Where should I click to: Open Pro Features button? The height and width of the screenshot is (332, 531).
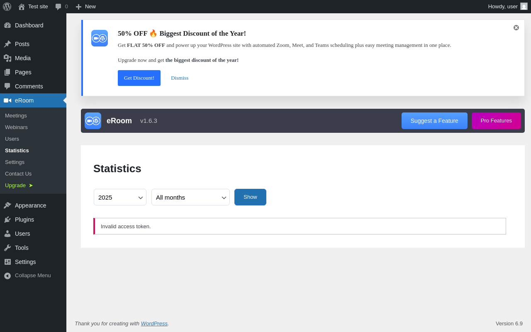(x=496, y=121)
